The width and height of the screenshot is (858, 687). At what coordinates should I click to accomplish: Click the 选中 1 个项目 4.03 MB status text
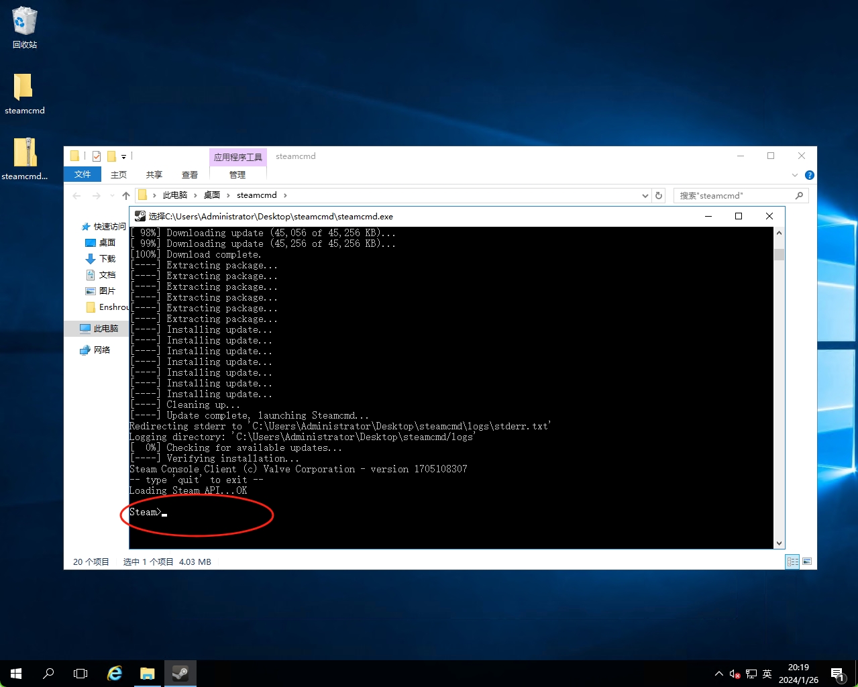point(167,562)
